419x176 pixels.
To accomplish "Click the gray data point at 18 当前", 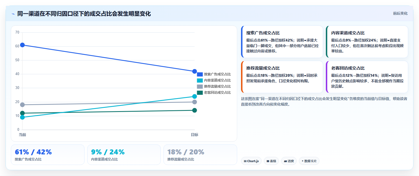I will click(x=23, y=105).
